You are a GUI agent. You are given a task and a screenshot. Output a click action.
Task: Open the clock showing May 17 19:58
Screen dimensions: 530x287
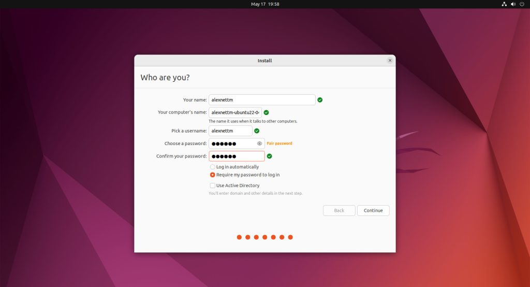tap(265, 4)
